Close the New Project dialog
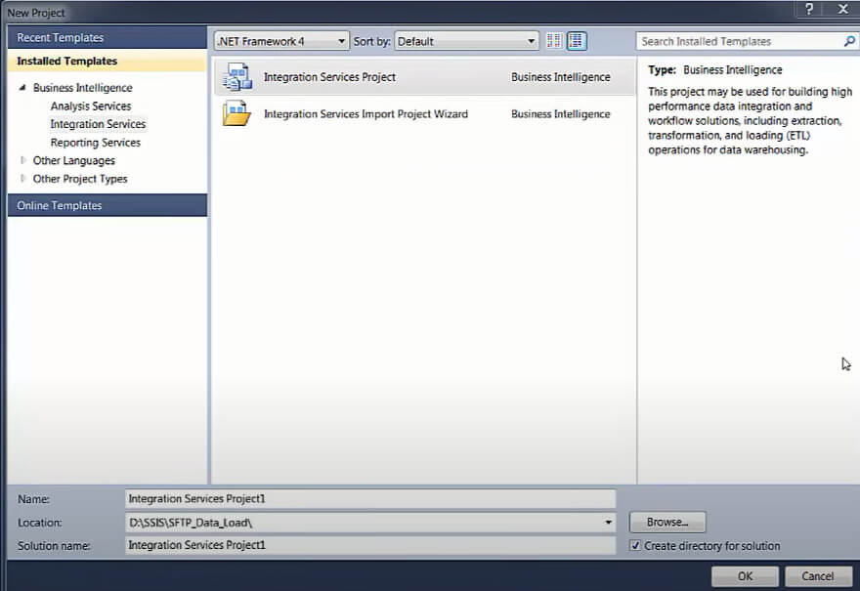 tap(843, 9)
